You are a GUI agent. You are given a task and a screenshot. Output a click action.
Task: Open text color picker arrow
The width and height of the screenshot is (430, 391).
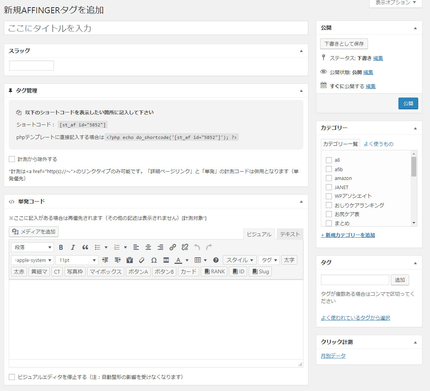point(187,260)
